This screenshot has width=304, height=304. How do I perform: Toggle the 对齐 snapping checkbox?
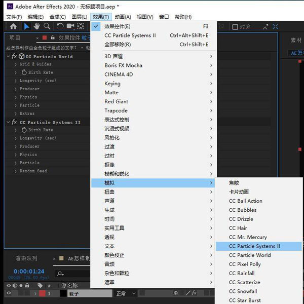(x=235, y=27)
